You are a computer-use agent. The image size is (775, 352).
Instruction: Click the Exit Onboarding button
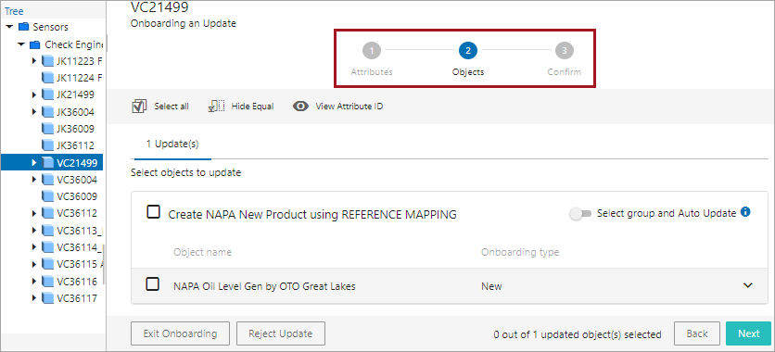tap(180, 333)
